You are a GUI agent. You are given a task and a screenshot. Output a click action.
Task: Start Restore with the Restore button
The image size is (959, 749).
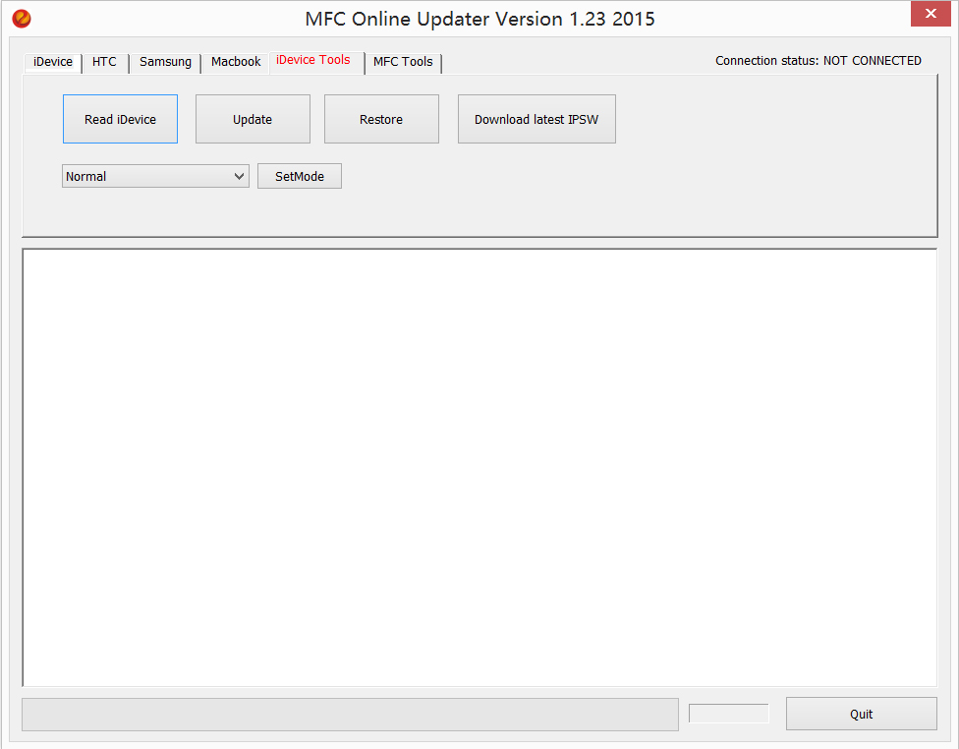381,119
